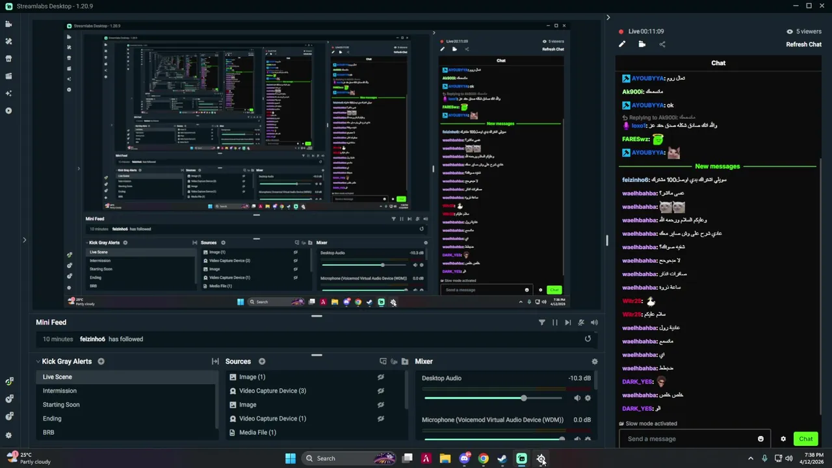Skip the current alert in Mini Feed

coord(568,322)
